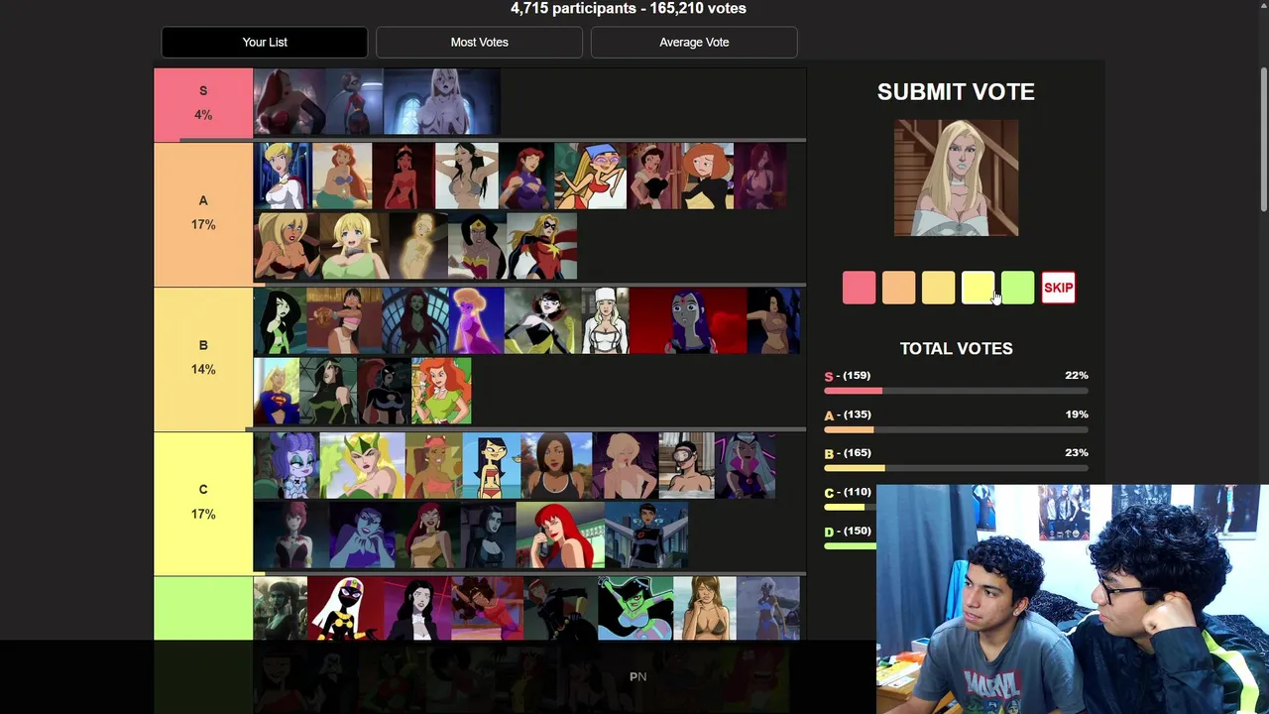1269x714 pixels.
Task: Switch to the Your List tab
Action: coord(265,43)
